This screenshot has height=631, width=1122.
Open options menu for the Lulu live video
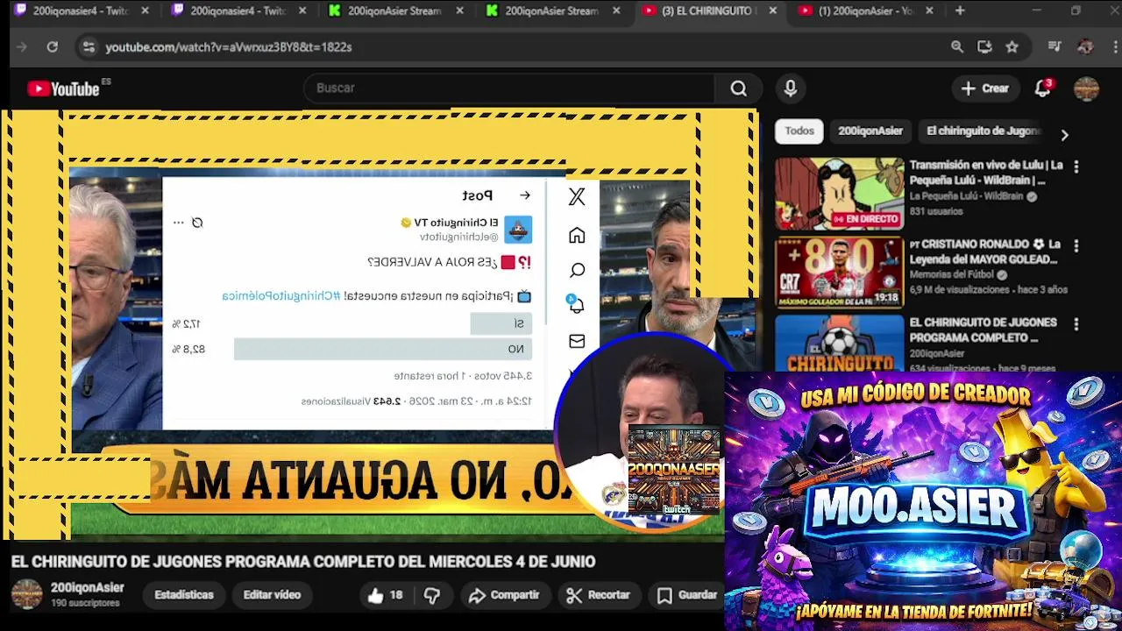click(1076, 167)
